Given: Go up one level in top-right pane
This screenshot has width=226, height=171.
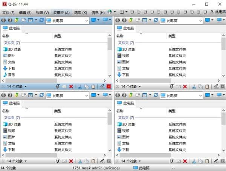Looking at the screenshot, I should click(x=130, y=20).
